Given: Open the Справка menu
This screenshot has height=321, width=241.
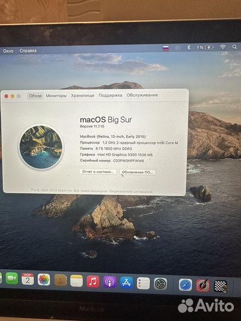Looking at the screenshot, I should (x=28, y=51).
